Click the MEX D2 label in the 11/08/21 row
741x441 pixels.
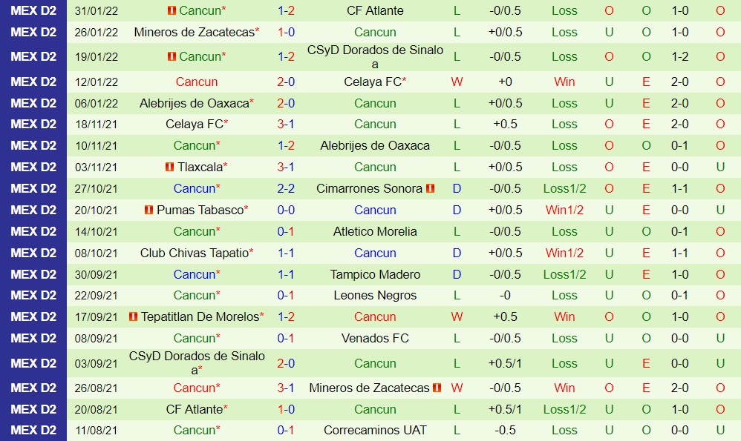coord(33,430)
